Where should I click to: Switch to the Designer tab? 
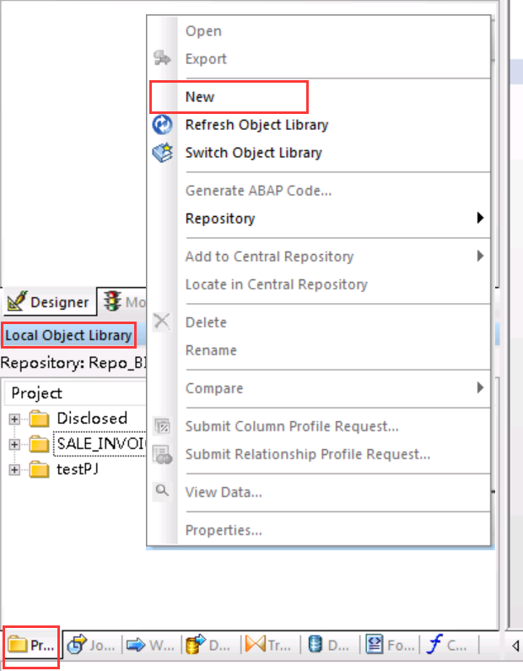click(x=49, y=301)
